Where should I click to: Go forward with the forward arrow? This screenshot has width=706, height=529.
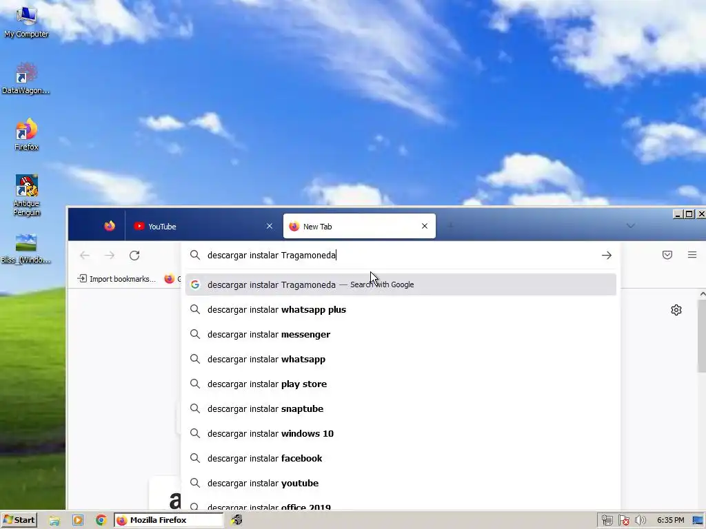click(x=110, y=256)
